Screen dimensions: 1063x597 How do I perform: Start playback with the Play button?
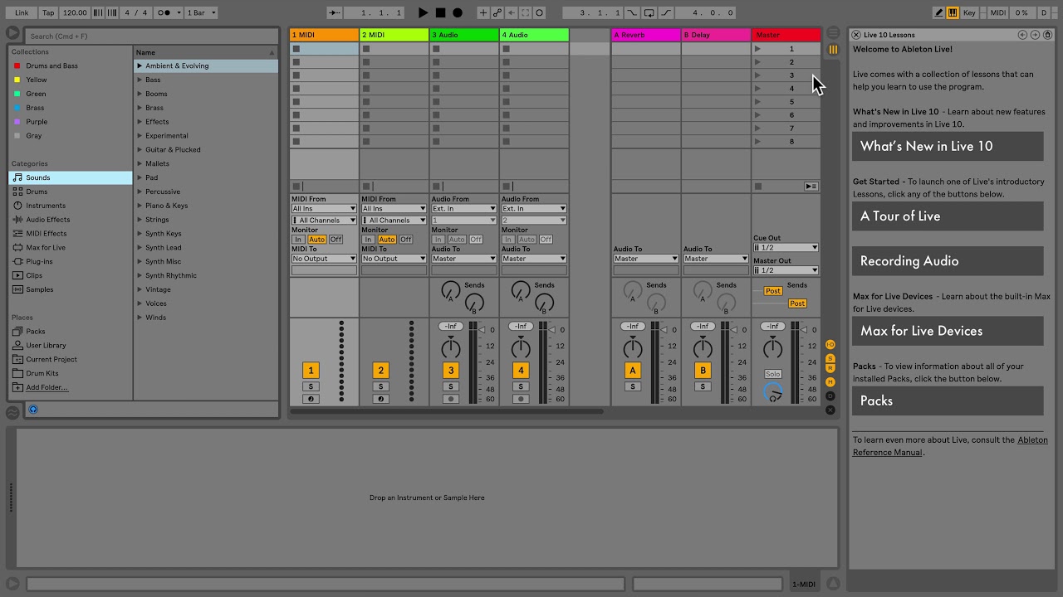(x=423, y=12)
